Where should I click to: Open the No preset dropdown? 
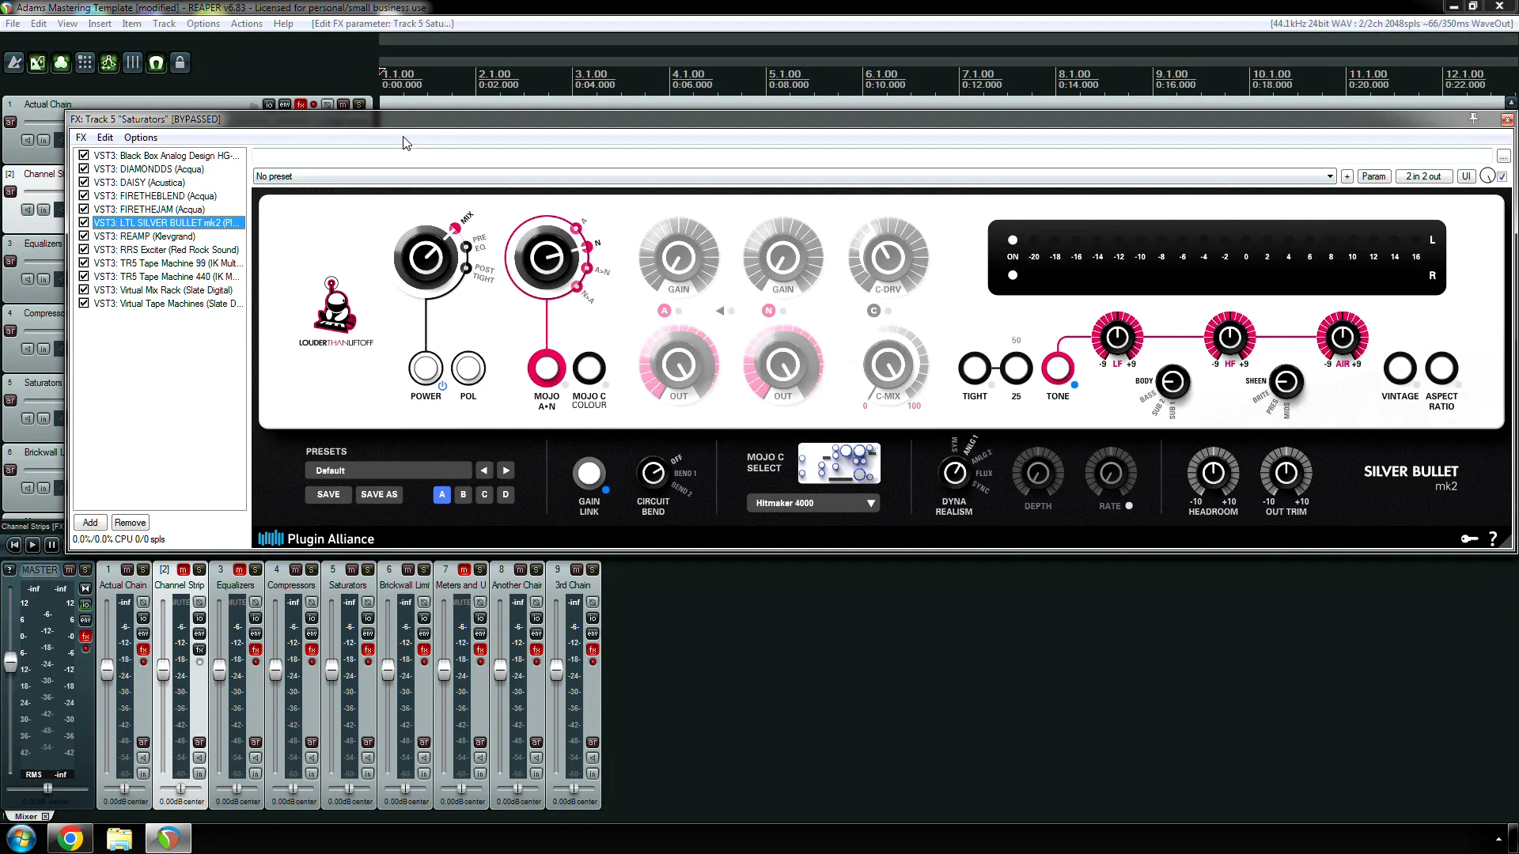[794, 176]
